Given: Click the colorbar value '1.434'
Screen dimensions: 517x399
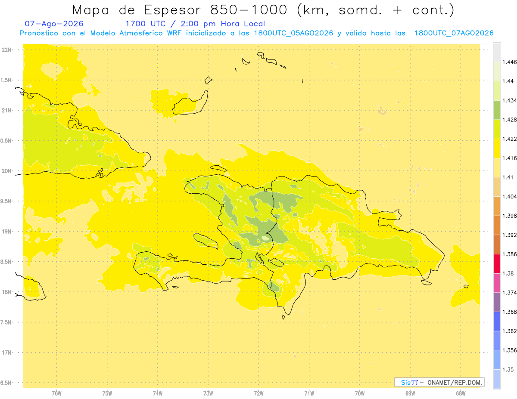Looking at the screenshot, I should point(510,100).
